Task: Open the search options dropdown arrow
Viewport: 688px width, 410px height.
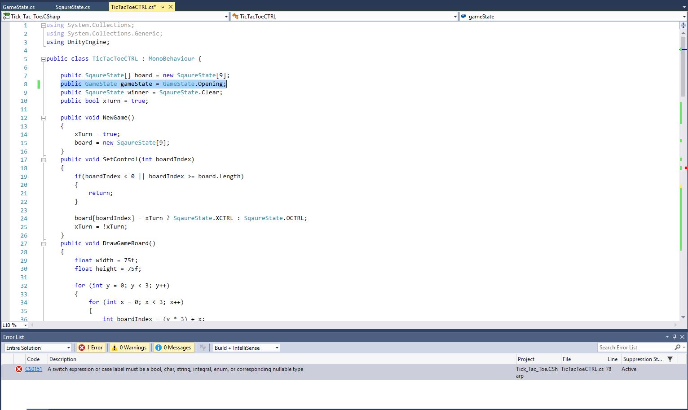Action: (684, 348)
